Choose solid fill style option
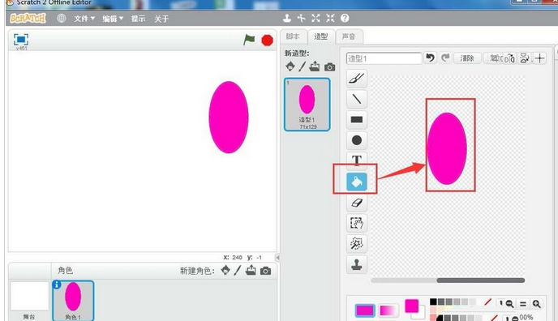 point(365,310)
